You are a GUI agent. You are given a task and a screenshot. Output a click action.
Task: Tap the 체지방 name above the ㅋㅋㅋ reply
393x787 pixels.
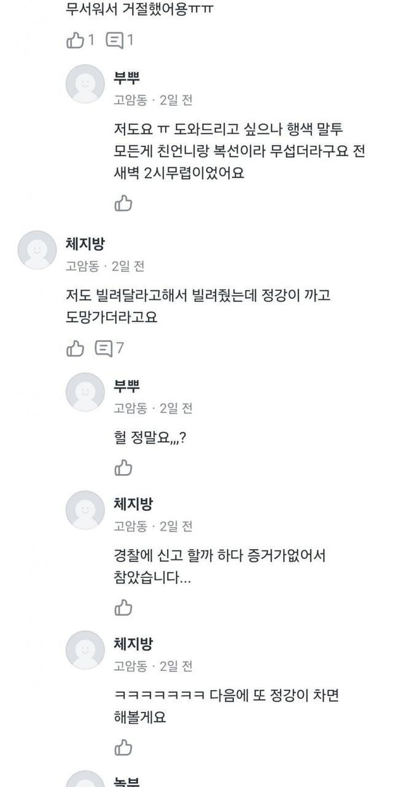(133, 644)
